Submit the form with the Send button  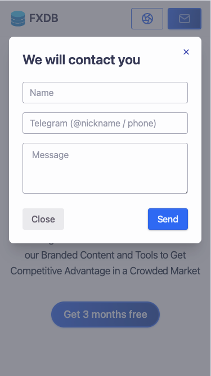point(168,219)
